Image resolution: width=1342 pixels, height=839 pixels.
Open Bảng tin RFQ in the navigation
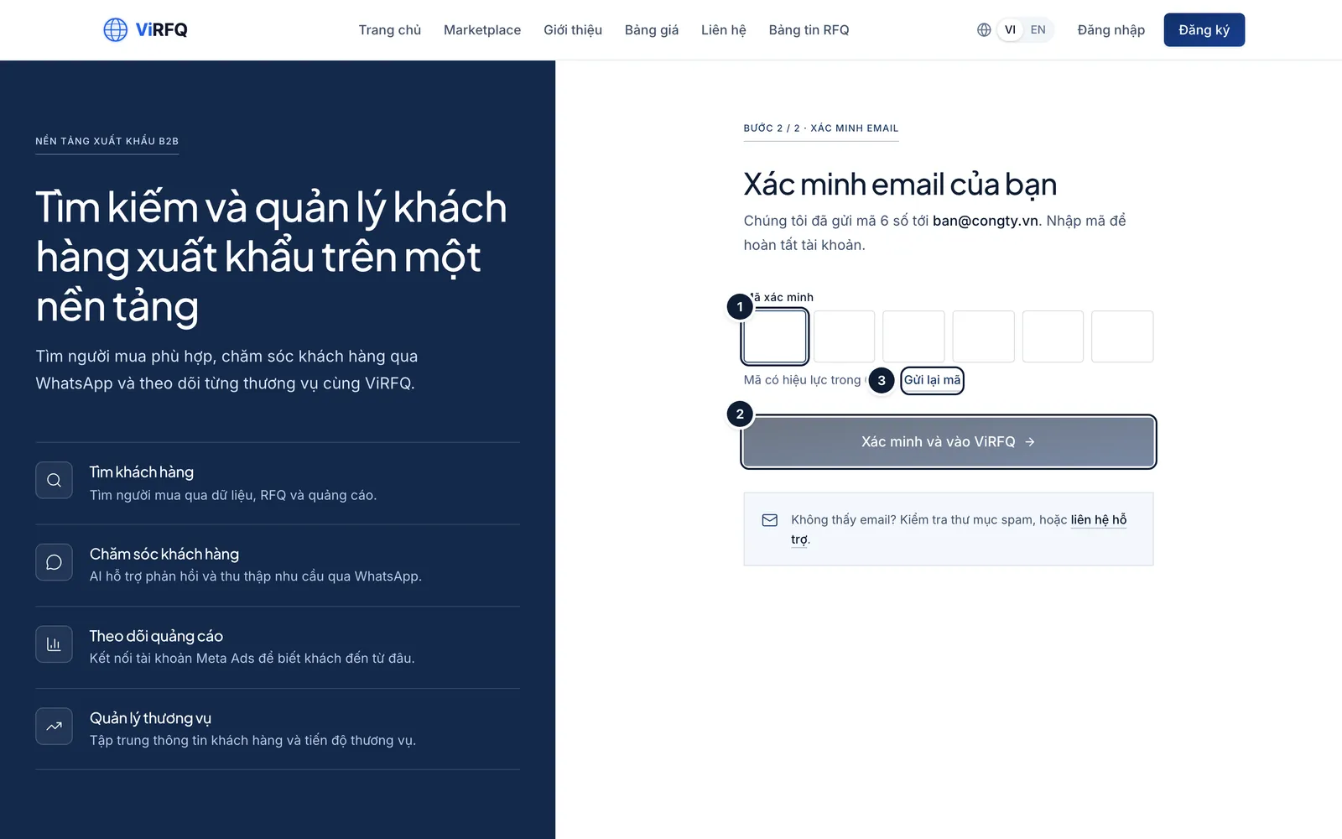(x=809, y=30)
